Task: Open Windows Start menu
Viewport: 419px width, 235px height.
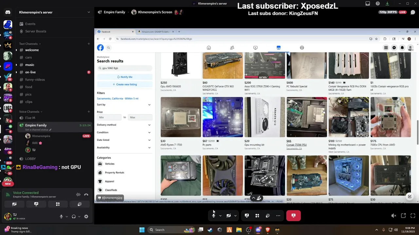Action: [x=142, y=230]
